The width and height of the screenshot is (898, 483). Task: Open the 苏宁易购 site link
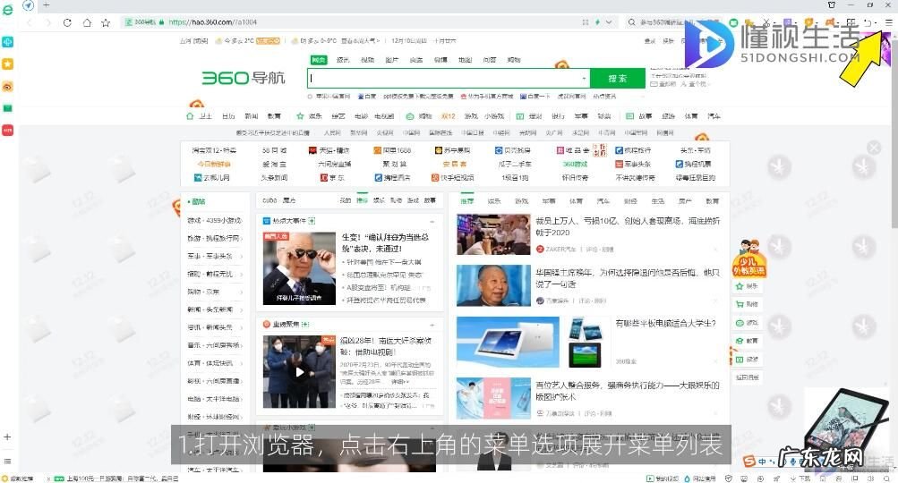(x=452, y=150)
